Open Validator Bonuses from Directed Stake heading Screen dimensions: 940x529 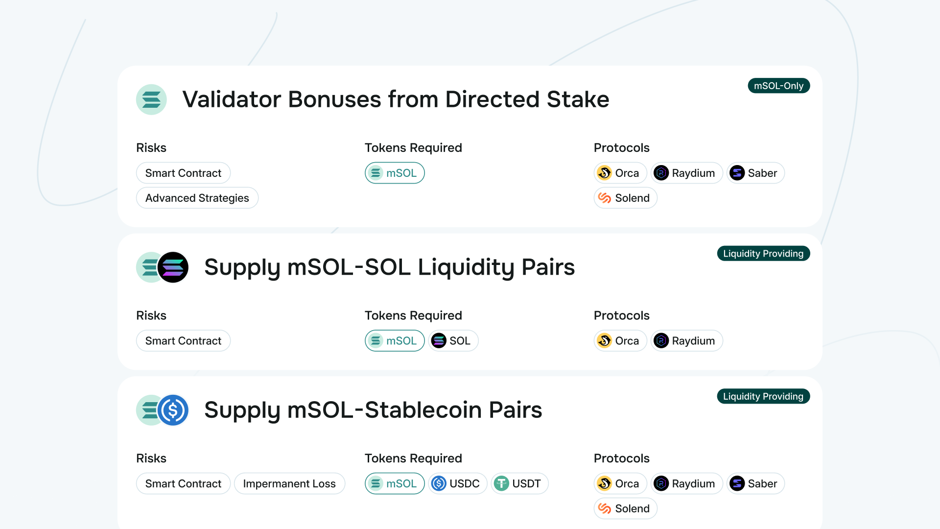pyautogui.click(x=396, y=99)
